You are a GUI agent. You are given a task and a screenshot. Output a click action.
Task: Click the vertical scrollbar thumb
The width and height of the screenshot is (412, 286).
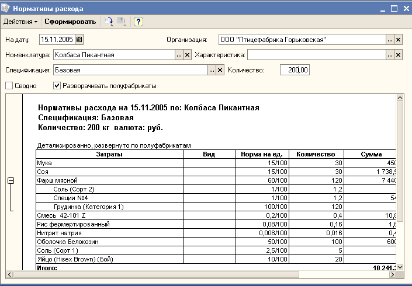pyautogui.click(x=400, y=162)
